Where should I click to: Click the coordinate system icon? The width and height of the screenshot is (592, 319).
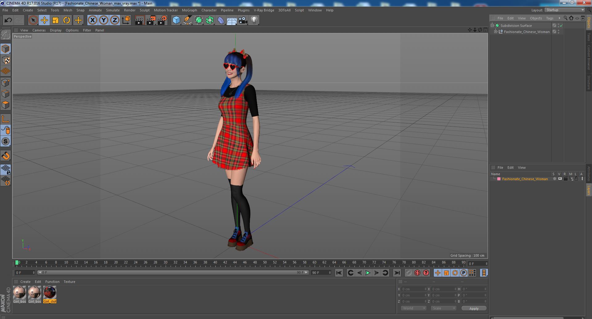[x=126, y=20]
